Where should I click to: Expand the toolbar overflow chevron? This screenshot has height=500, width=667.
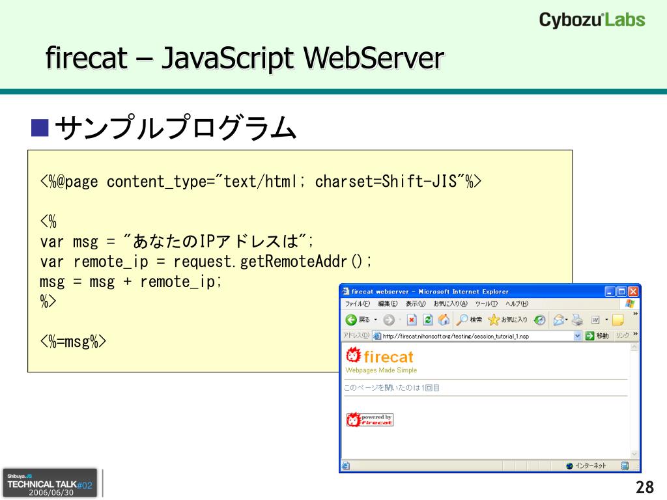pos(635,314)
